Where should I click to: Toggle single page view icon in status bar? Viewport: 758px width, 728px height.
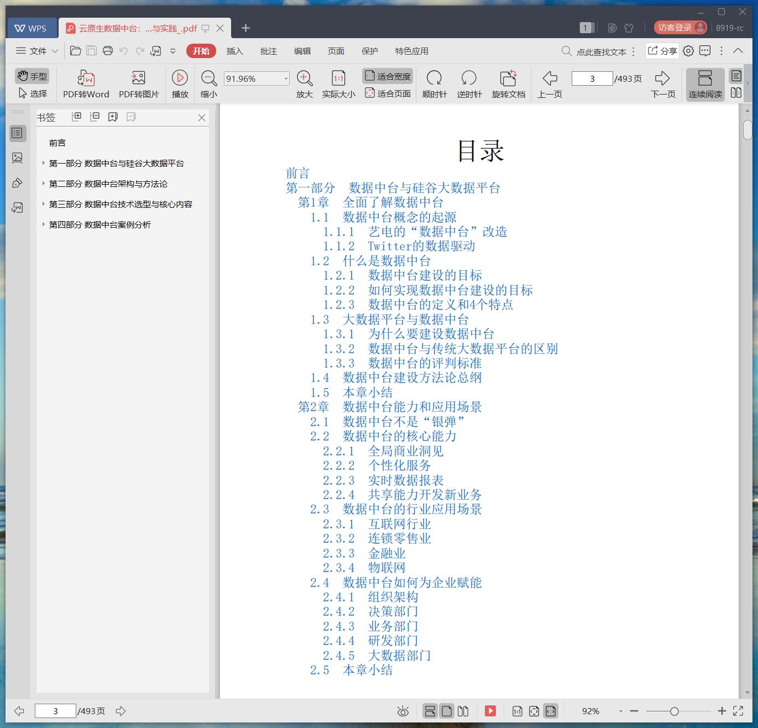click(447, 711)
